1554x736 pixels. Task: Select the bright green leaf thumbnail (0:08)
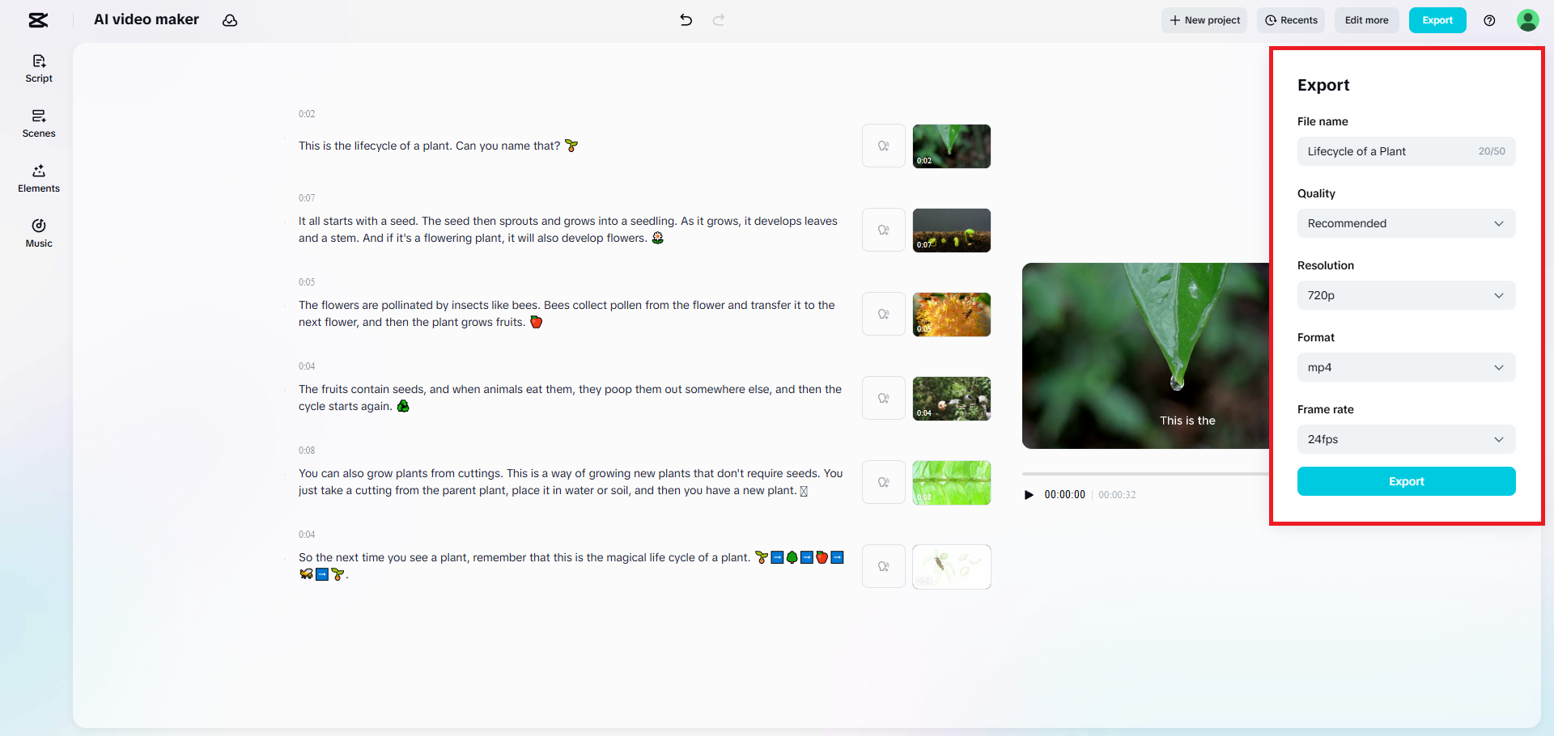(952, 483)
